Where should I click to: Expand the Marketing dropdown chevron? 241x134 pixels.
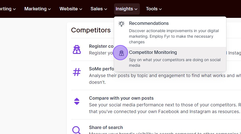pyautogui.click(x=49, y=9)
